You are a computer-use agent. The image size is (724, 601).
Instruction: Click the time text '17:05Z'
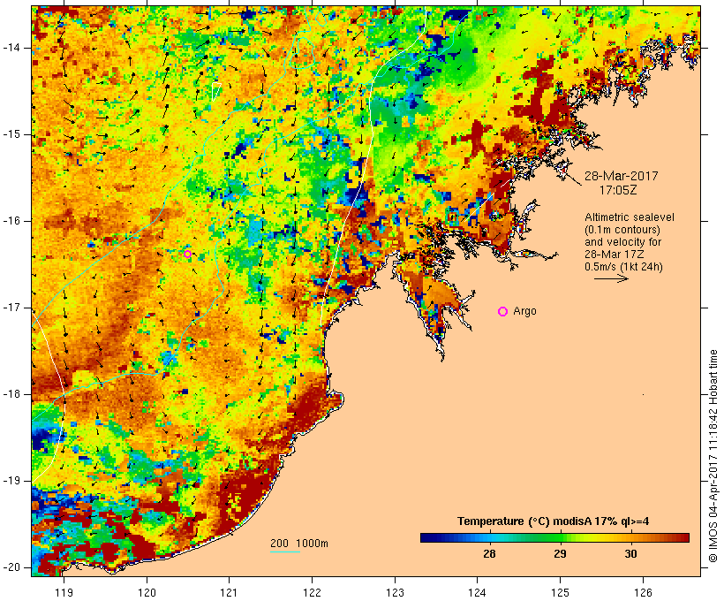pyautogui.click(x=618, y=190)
